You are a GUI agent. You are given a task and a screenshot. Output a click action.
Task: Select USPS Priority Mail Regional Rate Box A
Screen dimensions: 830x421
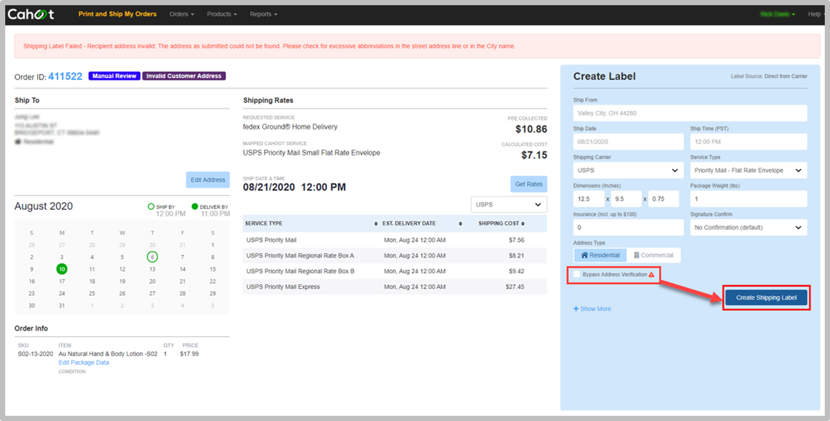click(395, 256)
